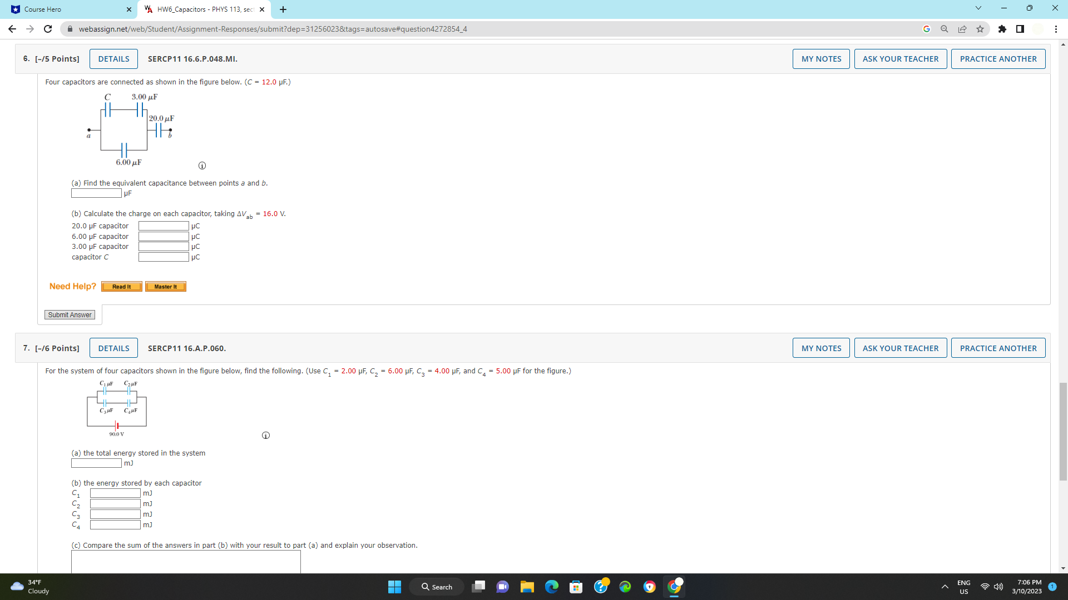Click the info icon under question 7 figure
This screenshot has width=1068, height=600.
[x=266, y=435]
